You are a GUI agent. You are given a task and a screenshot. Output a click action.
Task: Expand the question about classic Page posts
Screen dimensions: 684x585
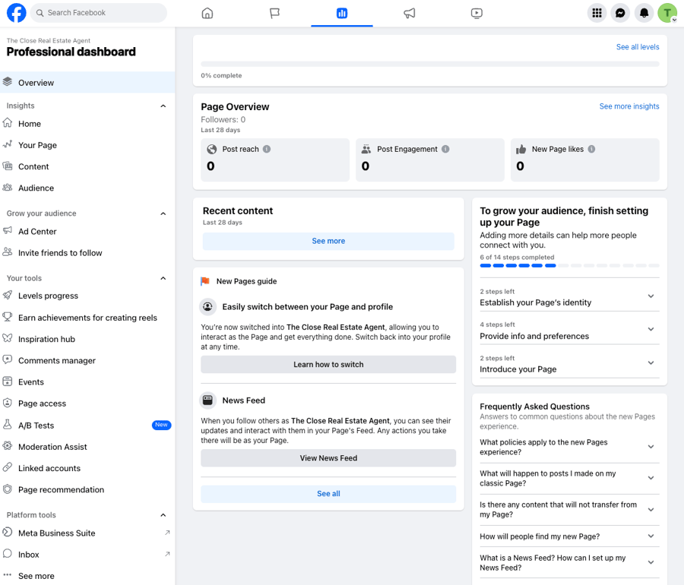[x=650, y=478]
